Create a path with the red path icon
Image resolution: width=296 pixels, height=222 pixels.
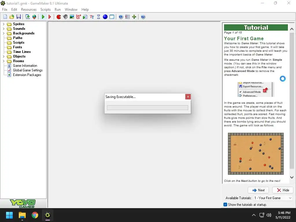coord(79,17)
